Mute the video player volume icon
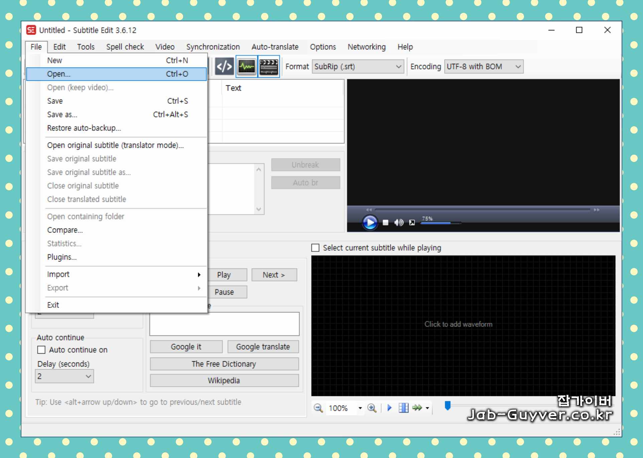Screen dimensions: 643x458 [x=399, y=222]
